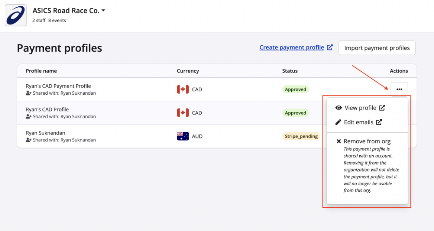Click external link icon after View profile
Screen dimensions: 434x231
click(x=382, y=108)
